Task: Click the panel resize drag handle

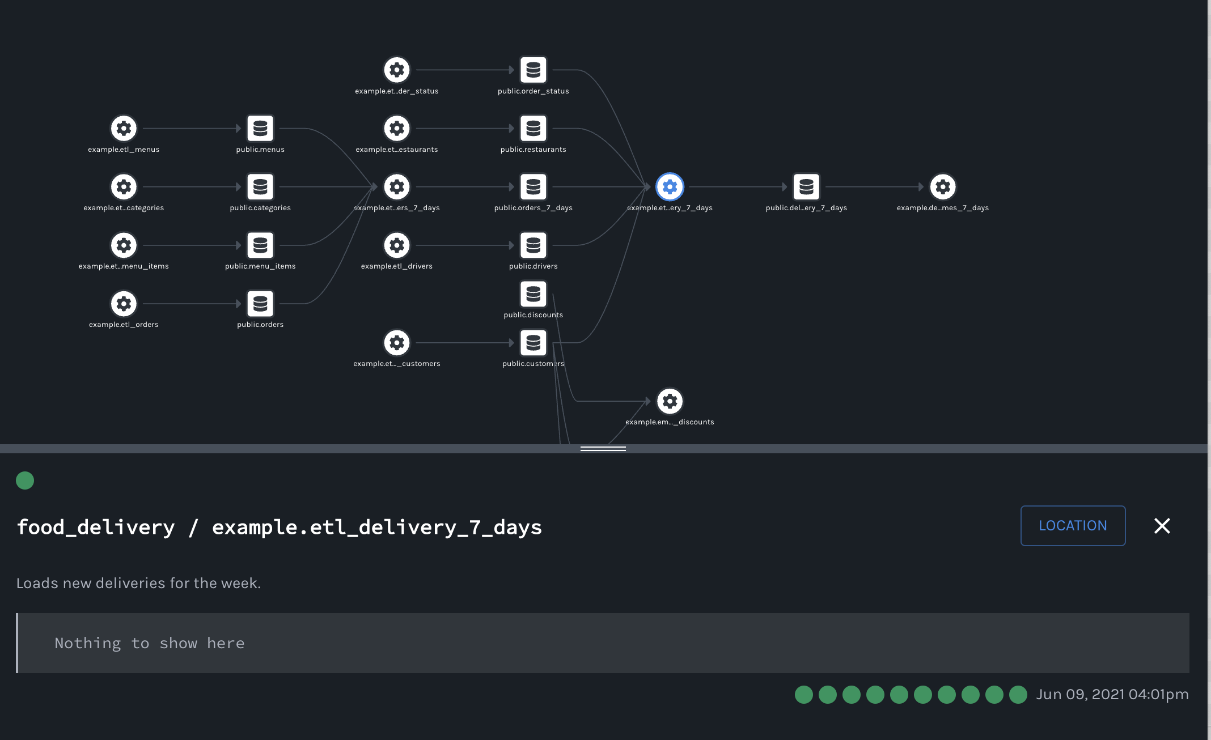Action: point(603,449)
